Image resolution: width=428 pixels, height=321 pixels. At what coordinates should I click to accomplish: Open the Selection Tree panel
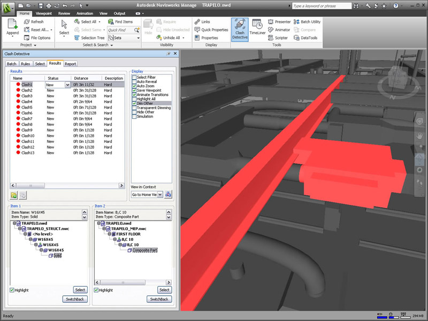[89, 38]
